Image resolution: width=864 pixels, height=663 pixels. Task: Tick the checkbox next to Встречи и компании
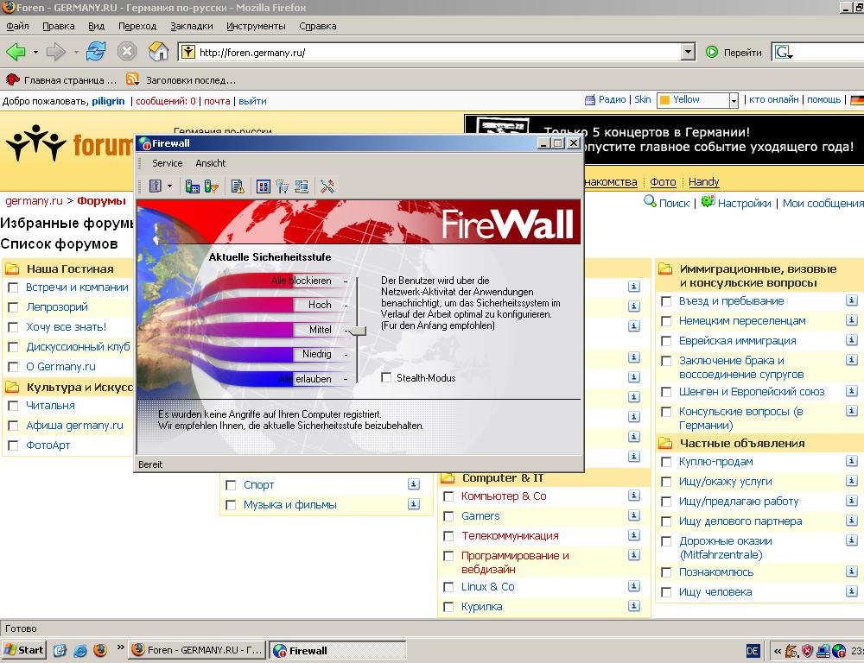coord(13,287)
